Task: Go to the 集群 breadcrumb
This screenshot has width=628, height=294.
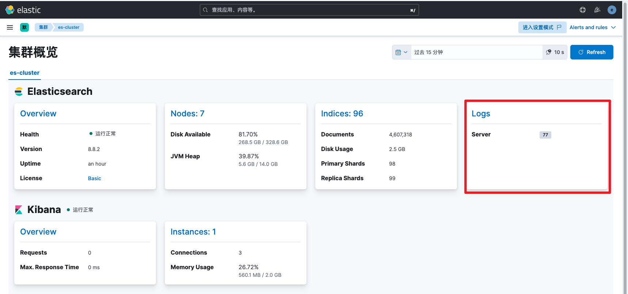Action: [x=43, y=27]
